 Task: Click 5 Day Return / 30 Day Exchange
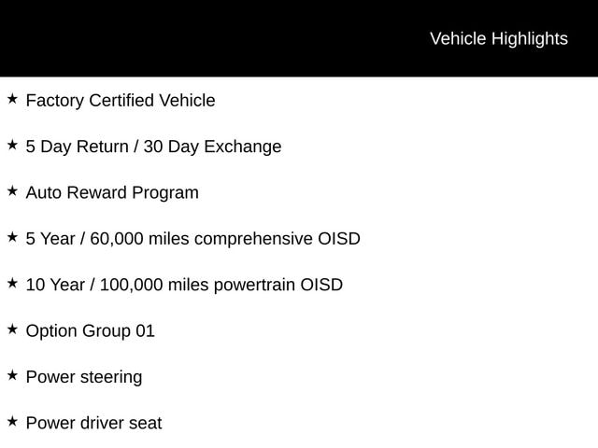coord(153,147)
